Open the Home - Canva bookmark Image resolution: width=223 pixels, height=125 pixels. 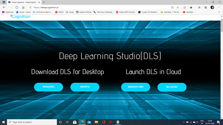tap(23, 12)
